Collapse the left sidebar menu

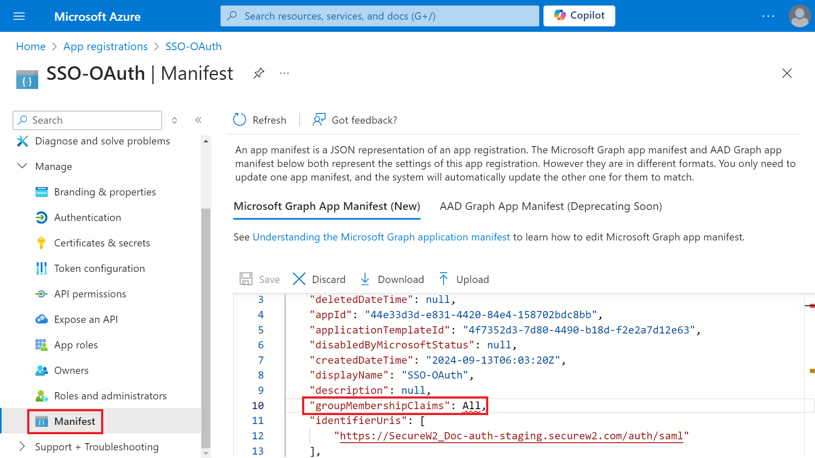pyautogui.click(x=198, y=120)
